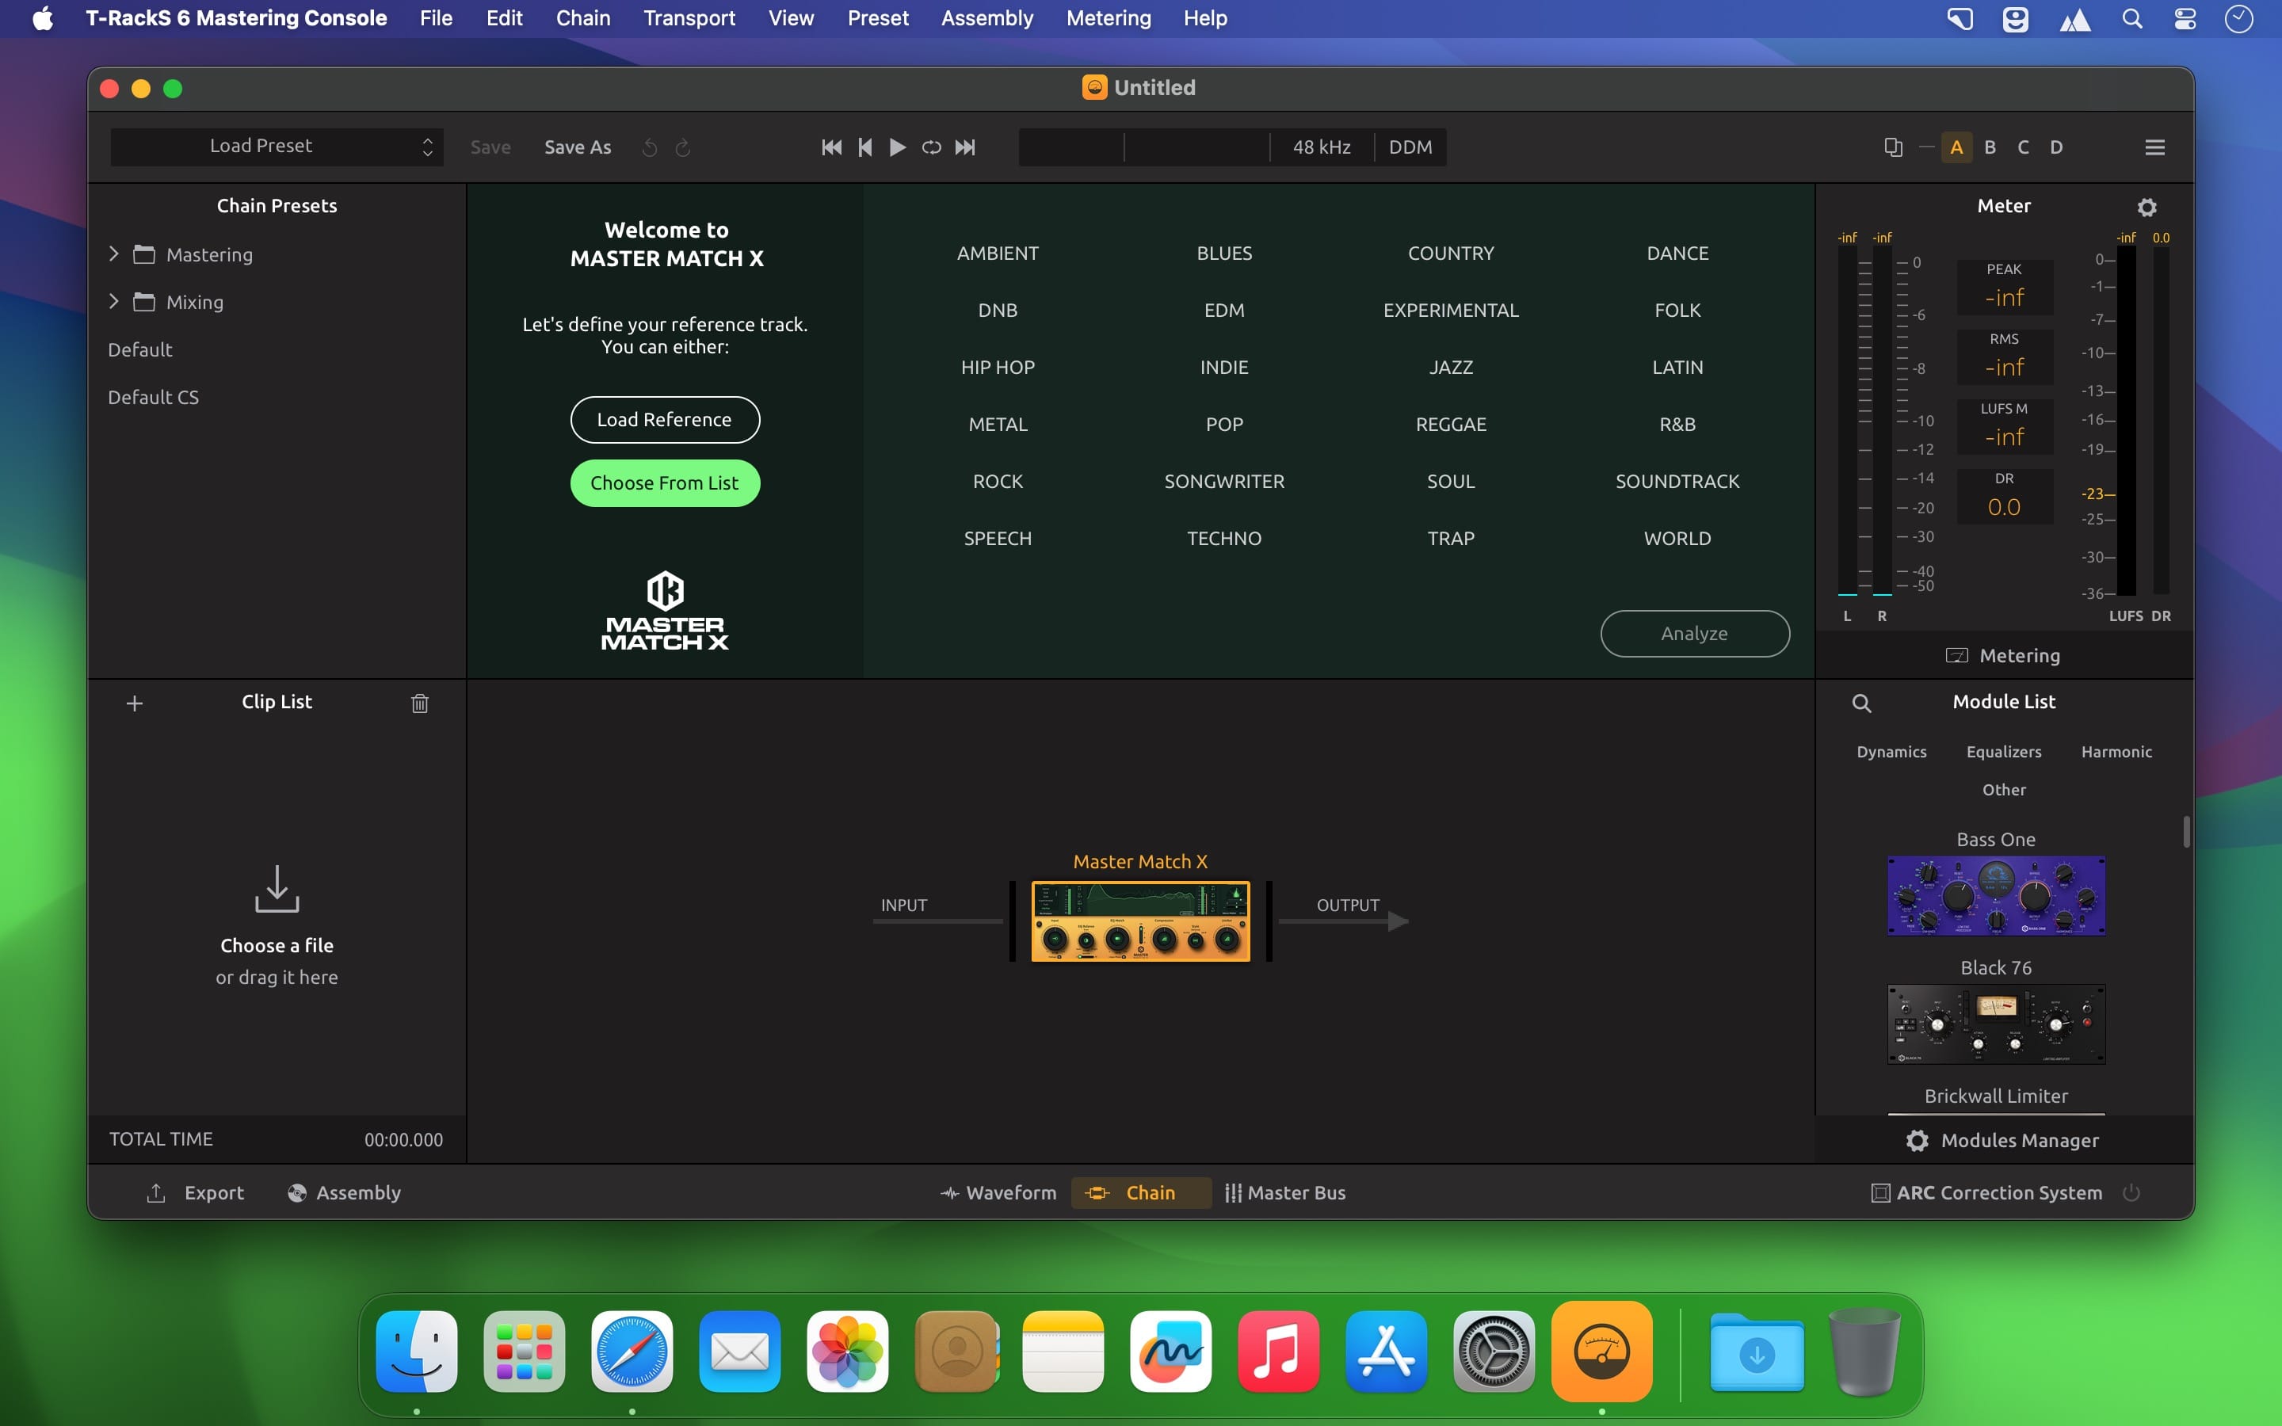This screenshot has width=2282, height=1426.
Task: Click the Module List search icon
Action: (1861, 703)
